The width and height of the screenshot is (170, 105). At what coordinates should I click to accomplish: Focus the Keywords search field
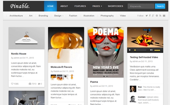pos(141,6)
